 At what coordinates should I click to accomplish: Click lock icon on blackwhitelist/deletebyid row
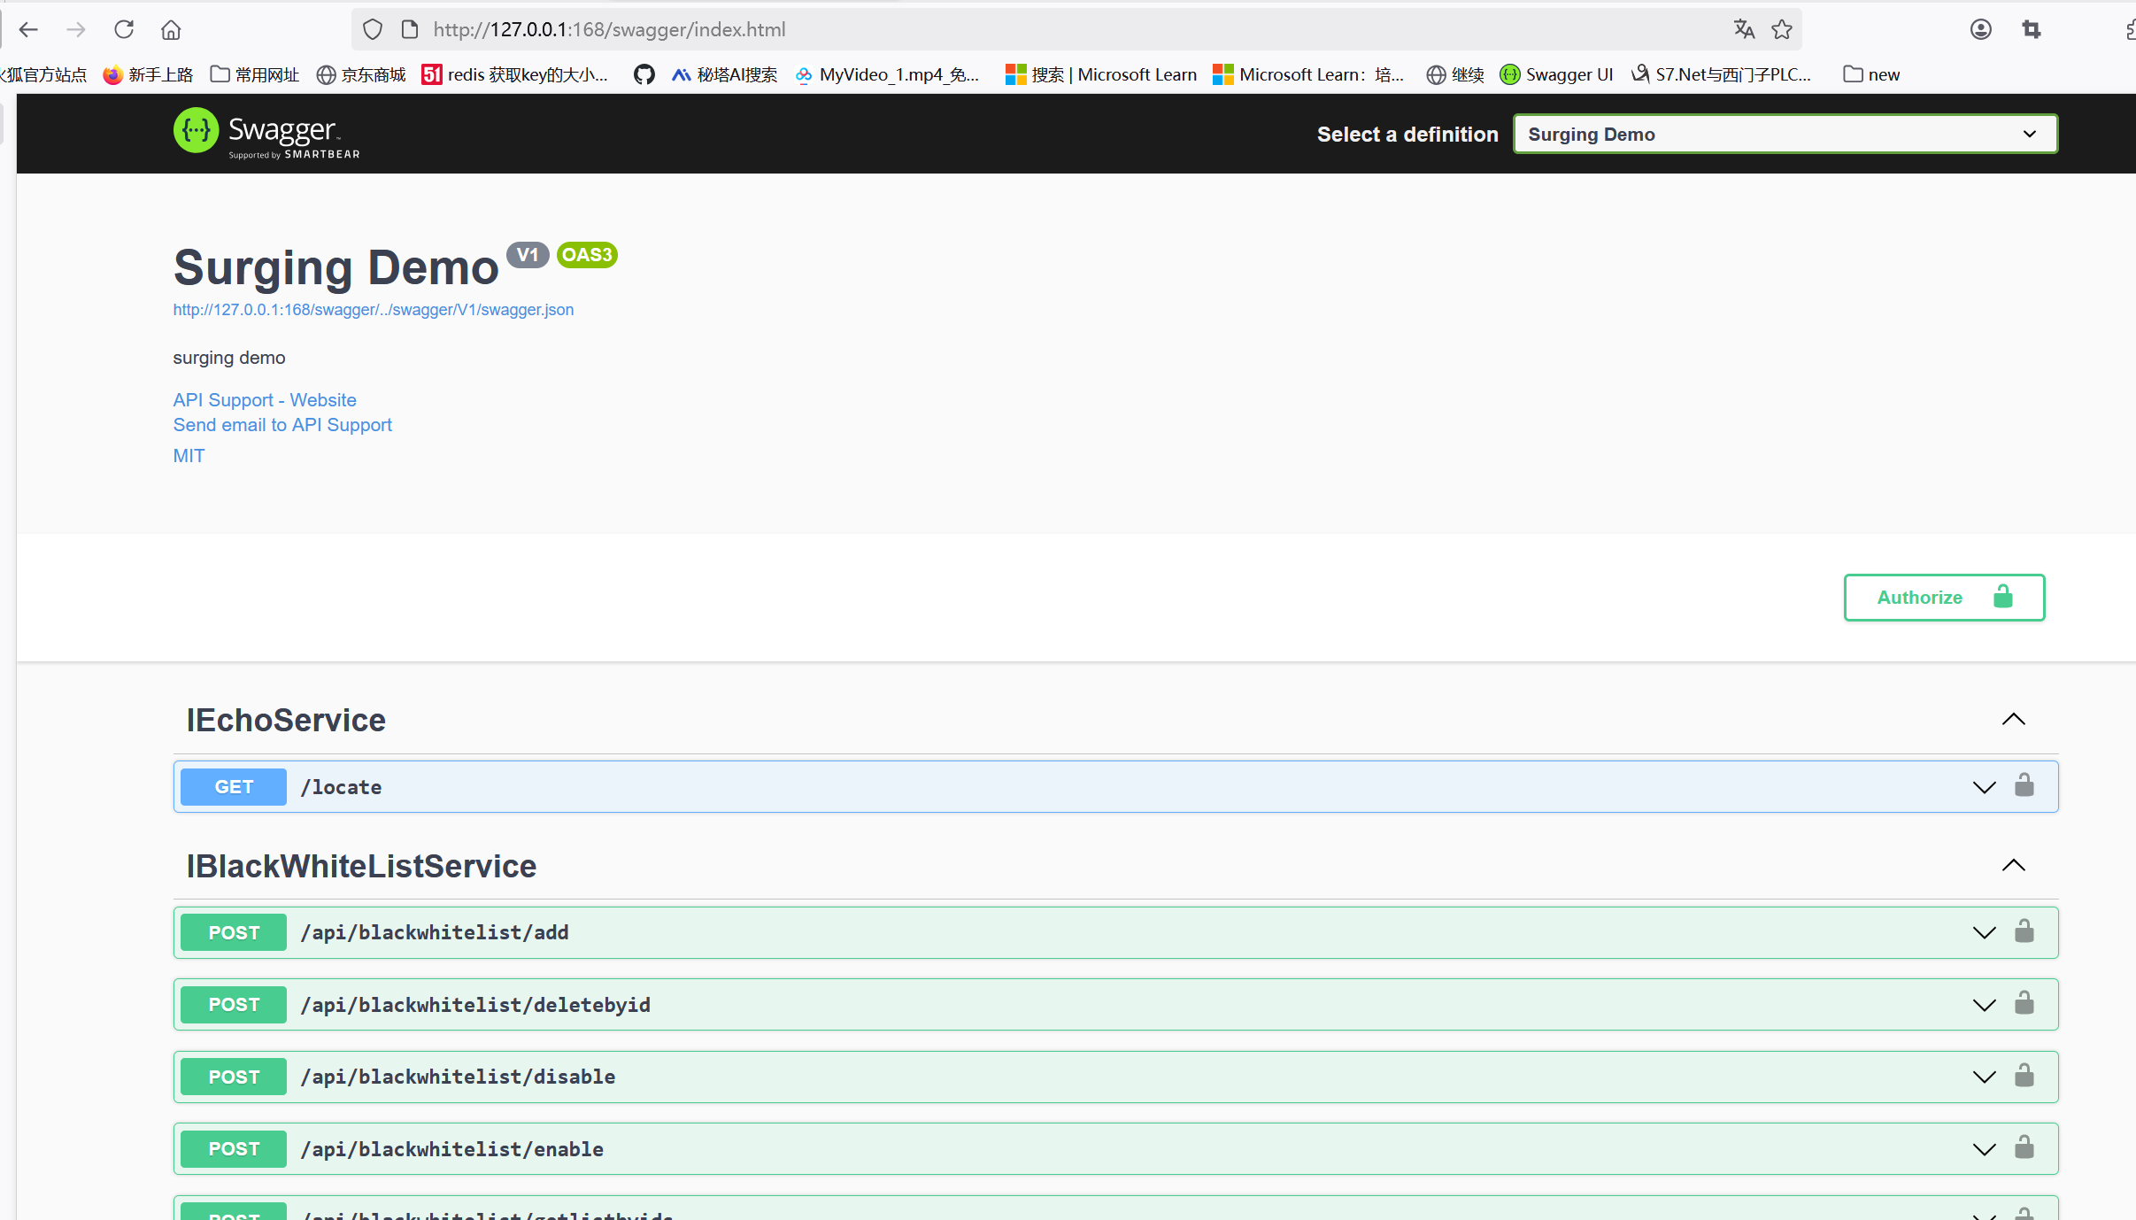click(x=2024, y=1003)
